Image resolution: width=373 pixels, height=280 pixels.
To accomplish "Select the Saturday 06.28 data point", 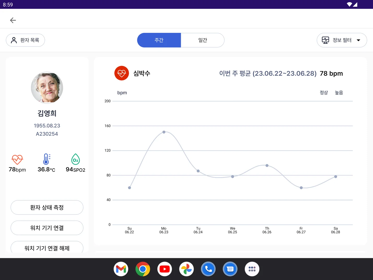I will tap(336, 177).
